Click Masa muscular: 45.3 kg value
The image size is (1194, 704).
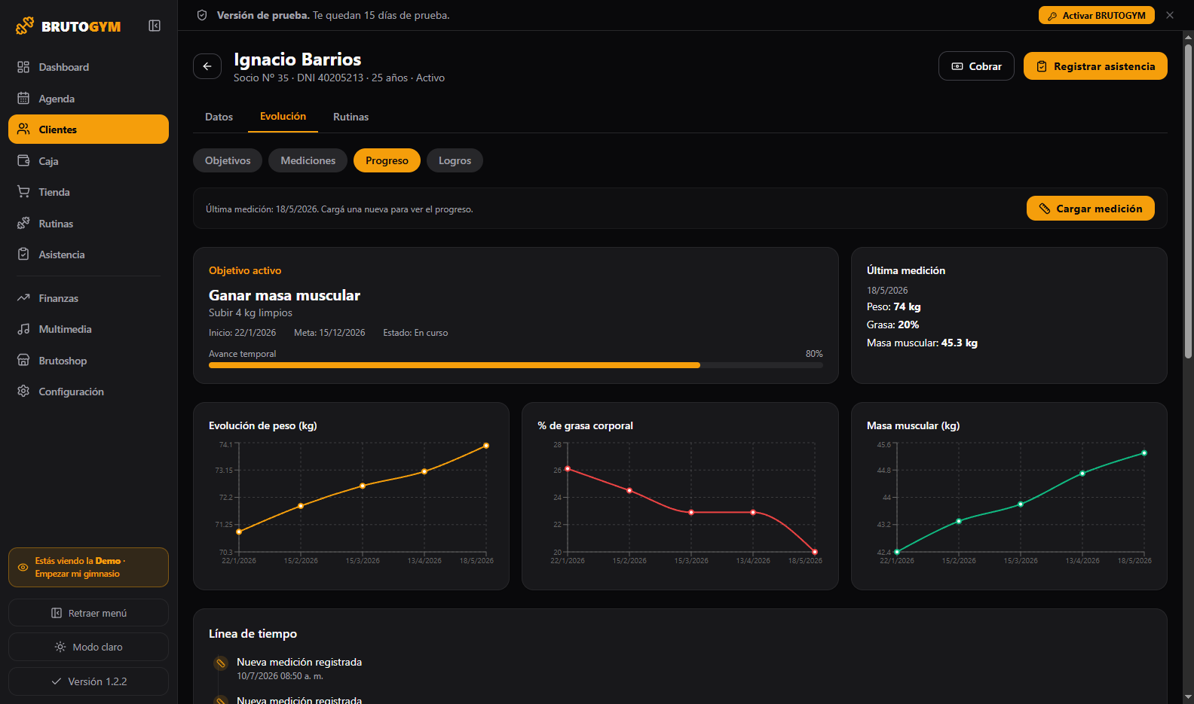(x=922, y=343)
